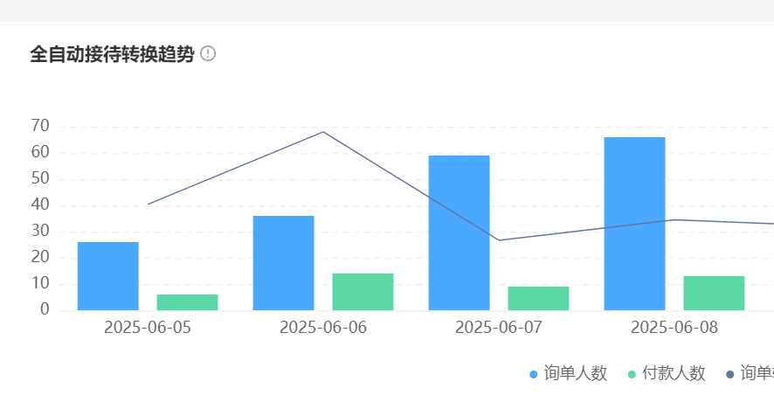774x409 pixels.
Task: Click the blue bar for 2025-06-08
Action: click(x=635, y=224)
